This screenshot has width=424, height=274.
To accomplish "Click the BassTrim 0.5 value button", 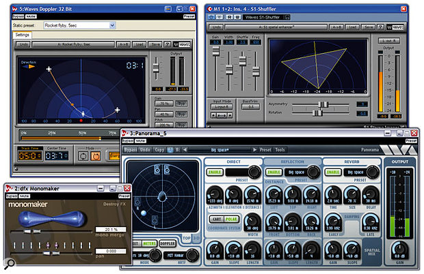I will [250, 107].
